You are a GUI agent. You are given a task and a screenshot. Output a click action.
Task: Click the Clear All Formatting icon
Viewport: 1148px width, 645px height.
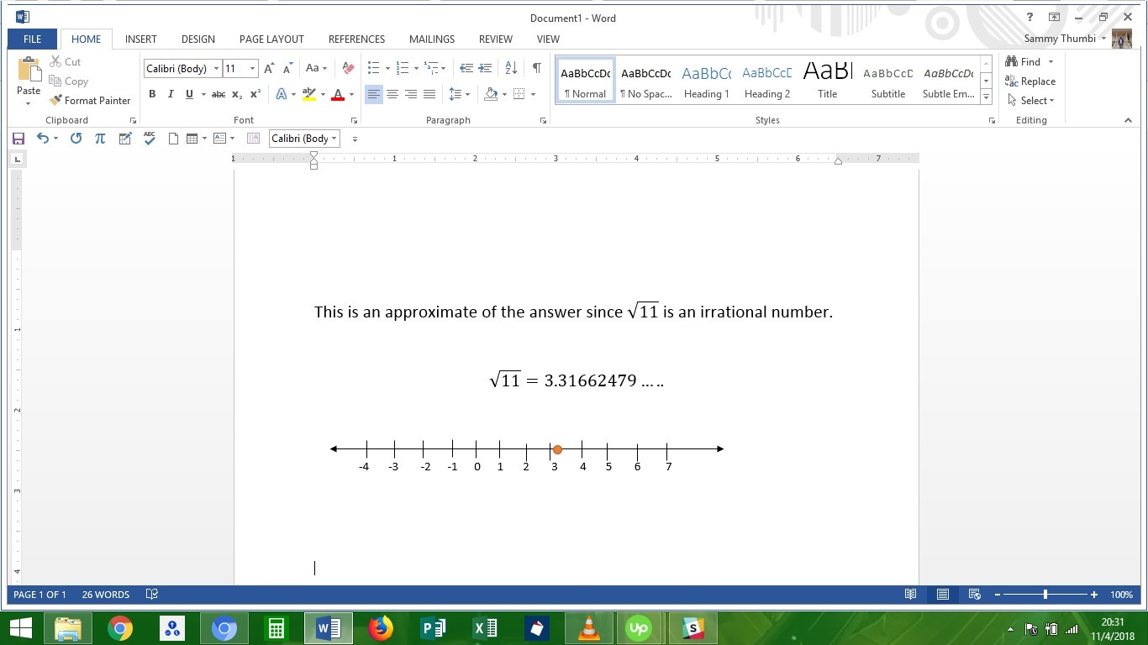pos(348,68)
